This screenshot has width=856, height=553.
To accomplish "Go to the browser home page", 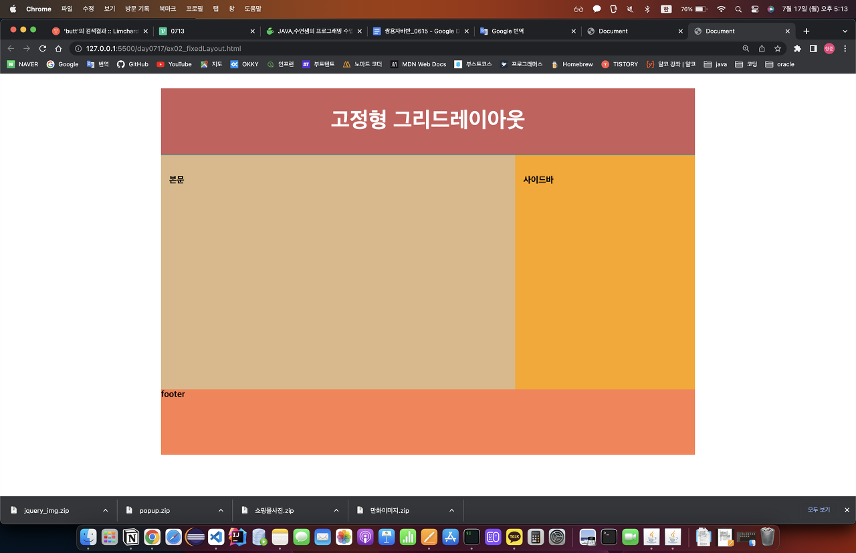I will [59, 48].
